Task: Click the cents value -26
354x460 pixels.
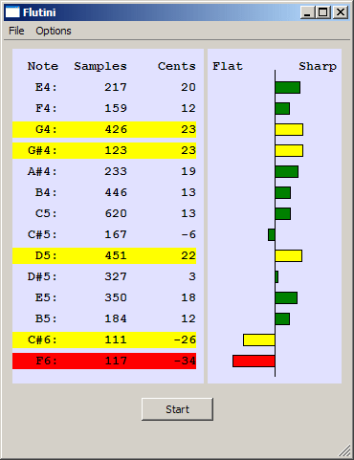Action: pyautogui.click(x=185, y=340)
